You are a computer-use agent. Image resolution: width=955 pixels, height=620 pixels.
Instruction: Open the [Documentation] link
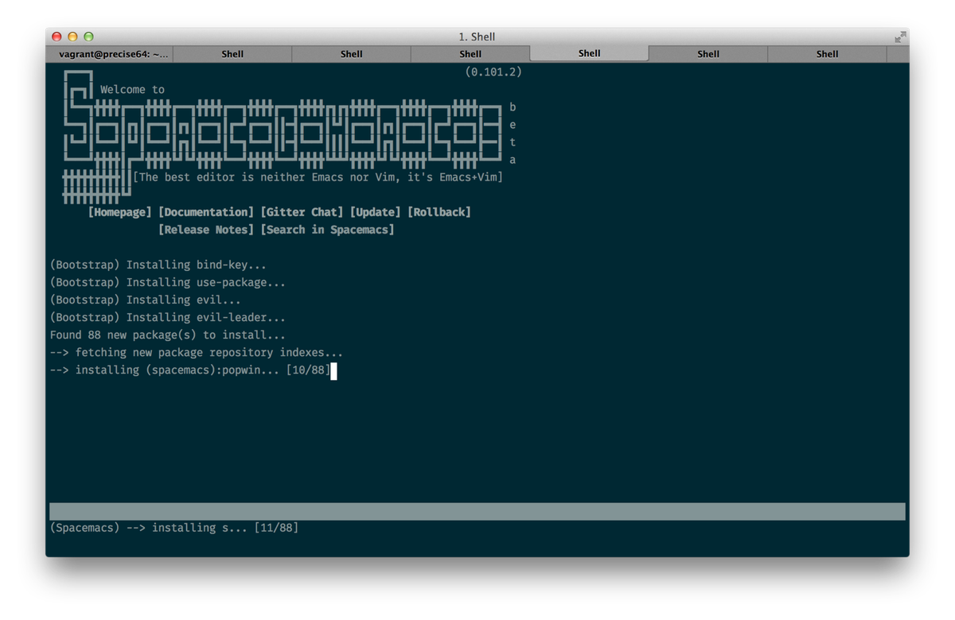(206, 212)
